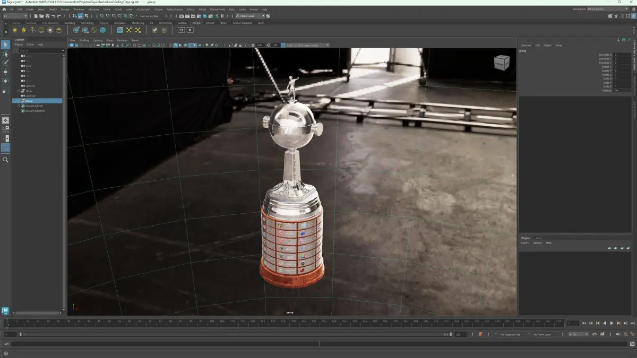Image resolution: width=637 pixels, height=358 pixels.
Task: Open the Arnold menu in menu bar
Action: click(254, 10)
